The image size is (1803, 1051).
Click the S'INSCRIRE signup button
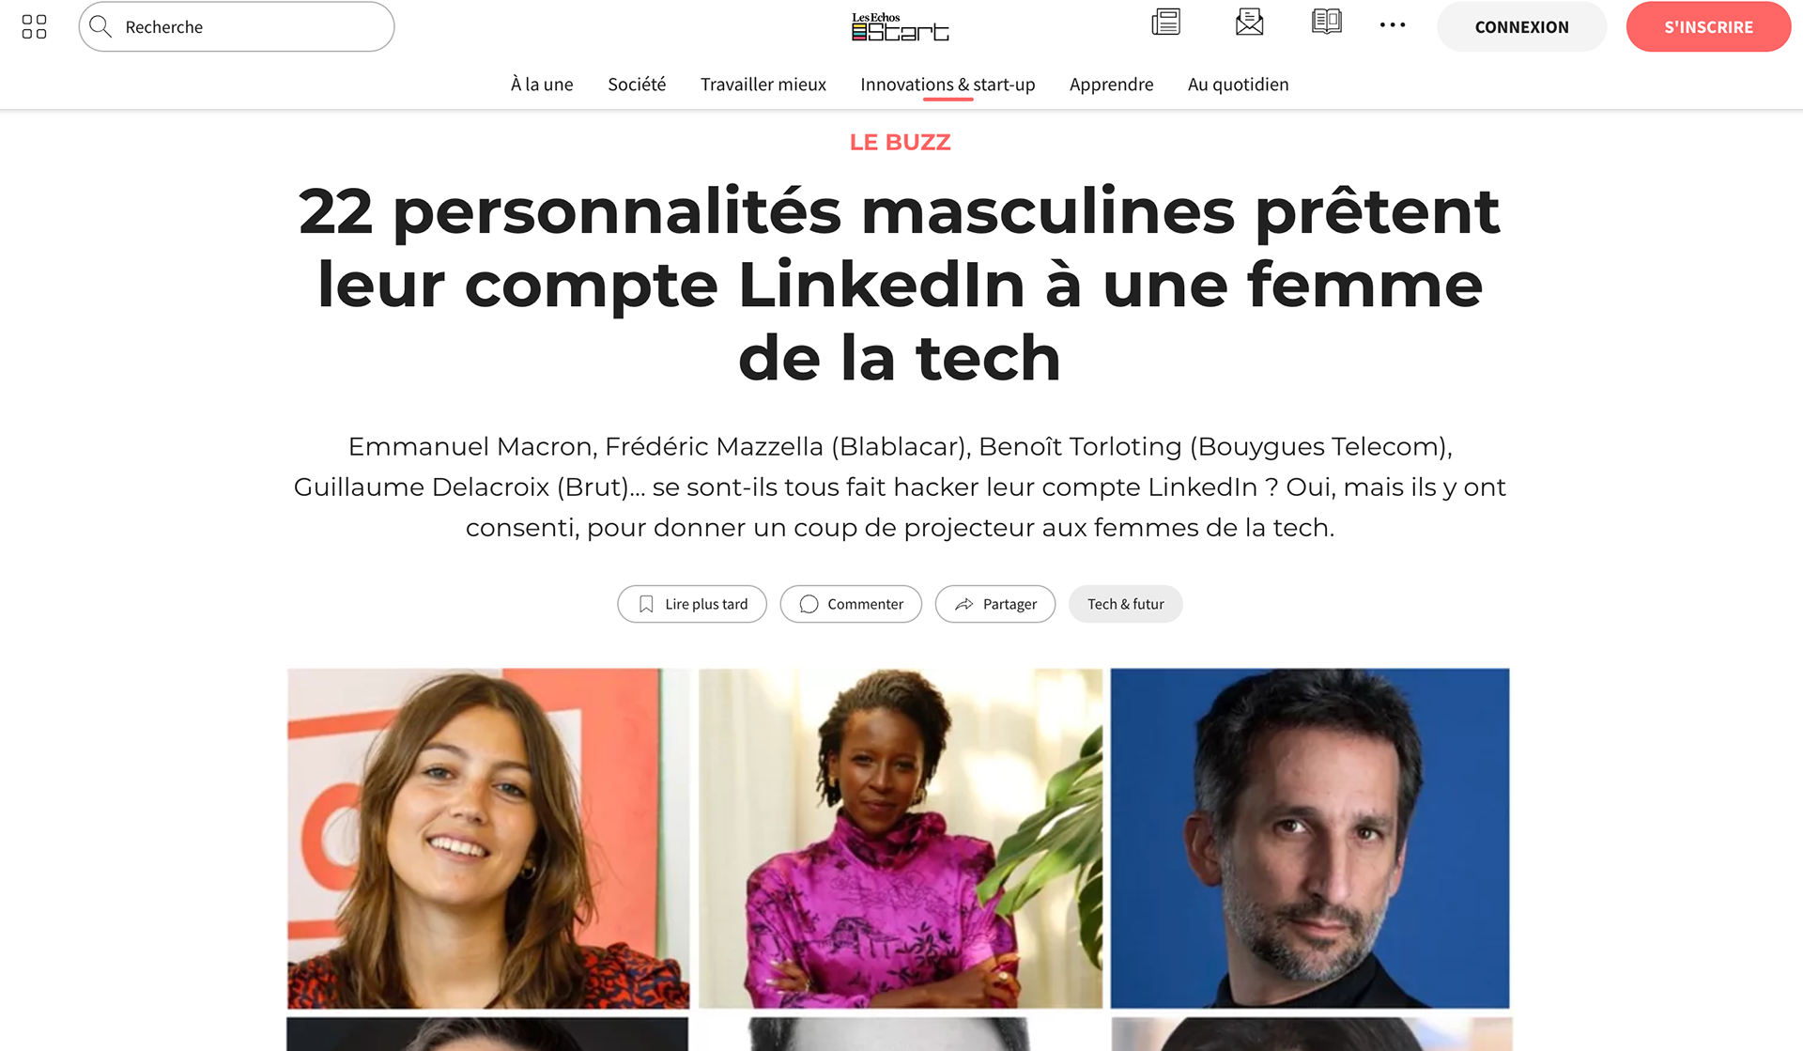coord(1708,26)
